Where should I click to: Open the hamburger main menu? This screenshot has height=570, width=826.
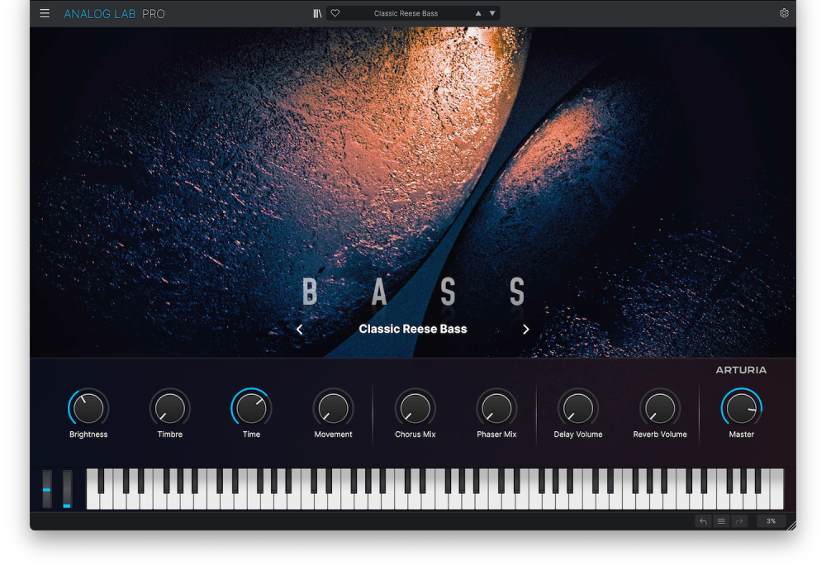pyautogui.click(x=45, y=13)
